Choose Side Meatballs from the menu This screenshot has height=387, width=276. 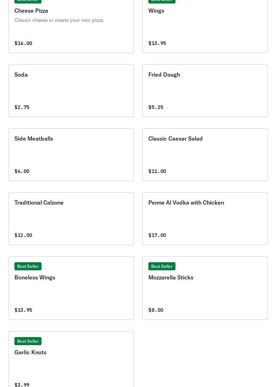[x=34, y=139]
